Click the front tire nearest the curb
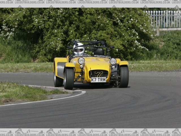Viewport: 181px width, 136px height. click(x=69, y=78)
